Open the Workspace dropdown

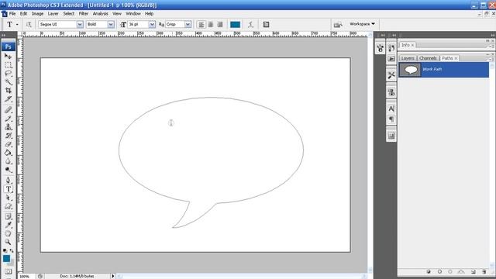362,24
